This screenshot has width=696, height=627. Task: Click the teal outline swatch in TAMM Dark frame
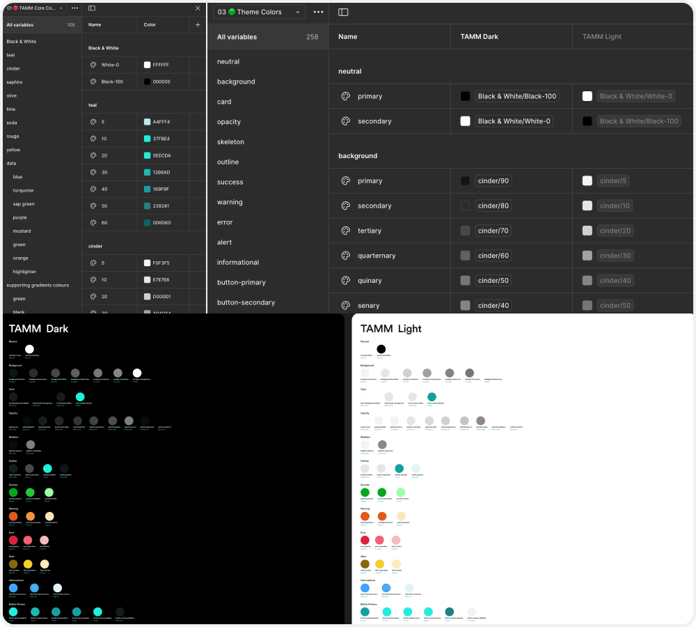[x=47, y=468]
